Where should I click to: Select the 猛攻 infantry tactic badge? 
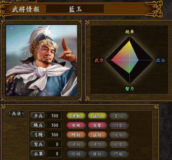tap(97, 116)
